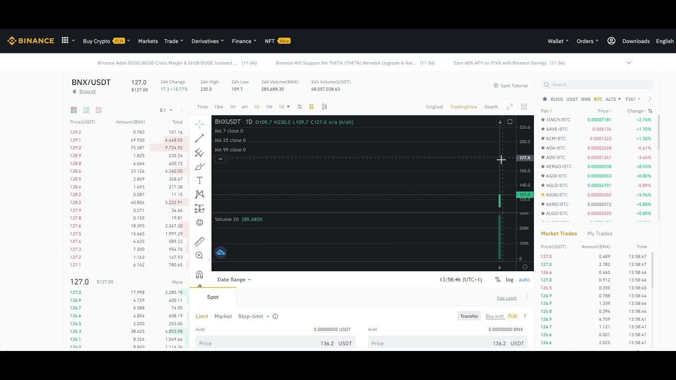
Task: Open chart technical indicators settings
Action: click(x=299, y=107)
